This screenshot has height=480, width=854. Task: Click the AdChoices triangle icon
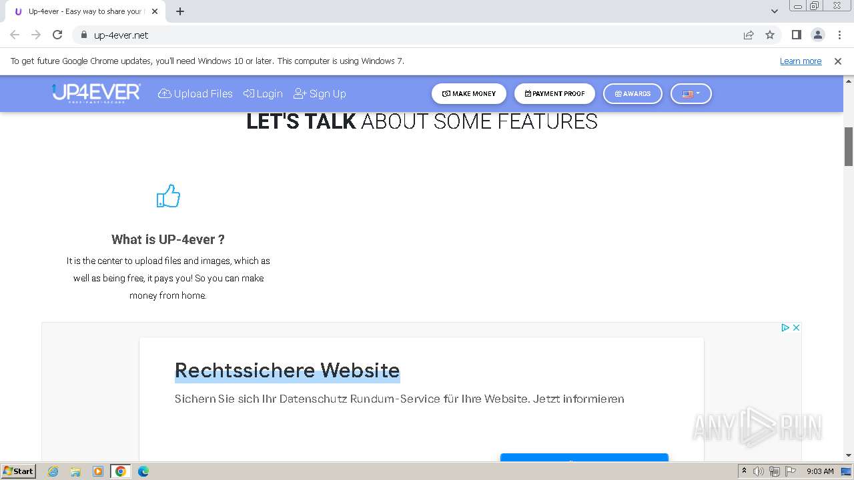(x=785, y=327)
